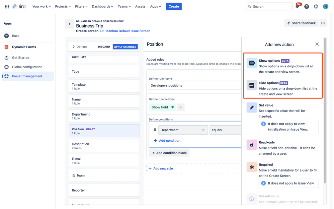Open Your work menu
Viewport: 334px width, 209px height.
coord(41,6)
